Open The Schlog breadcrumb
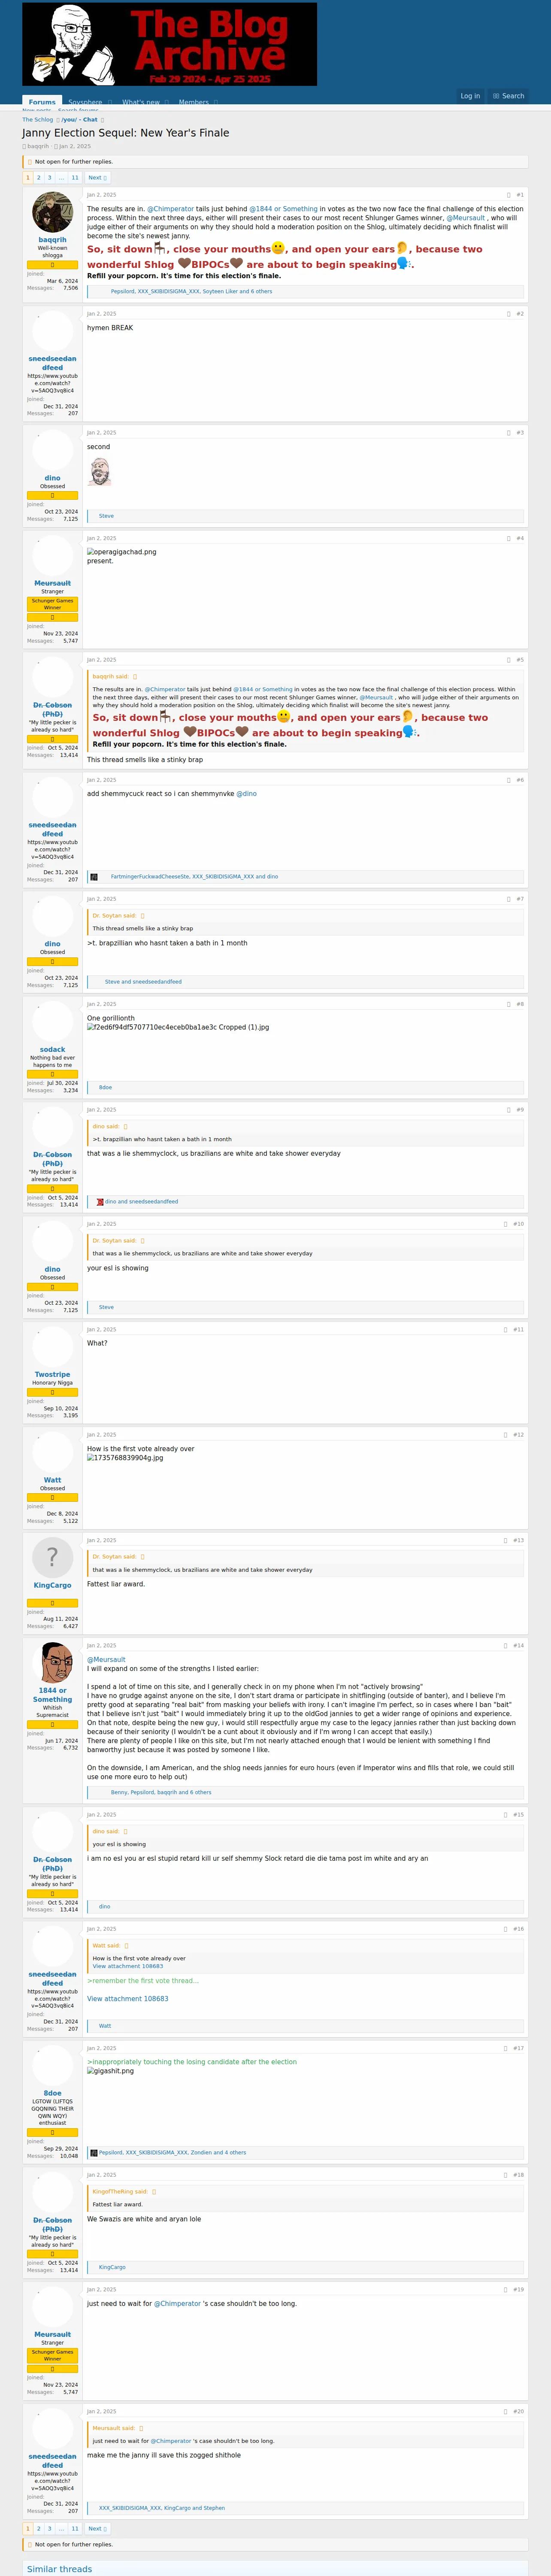Image resolution: width=551 pixels, height=2576 pixels. click(x=38, y=120)
